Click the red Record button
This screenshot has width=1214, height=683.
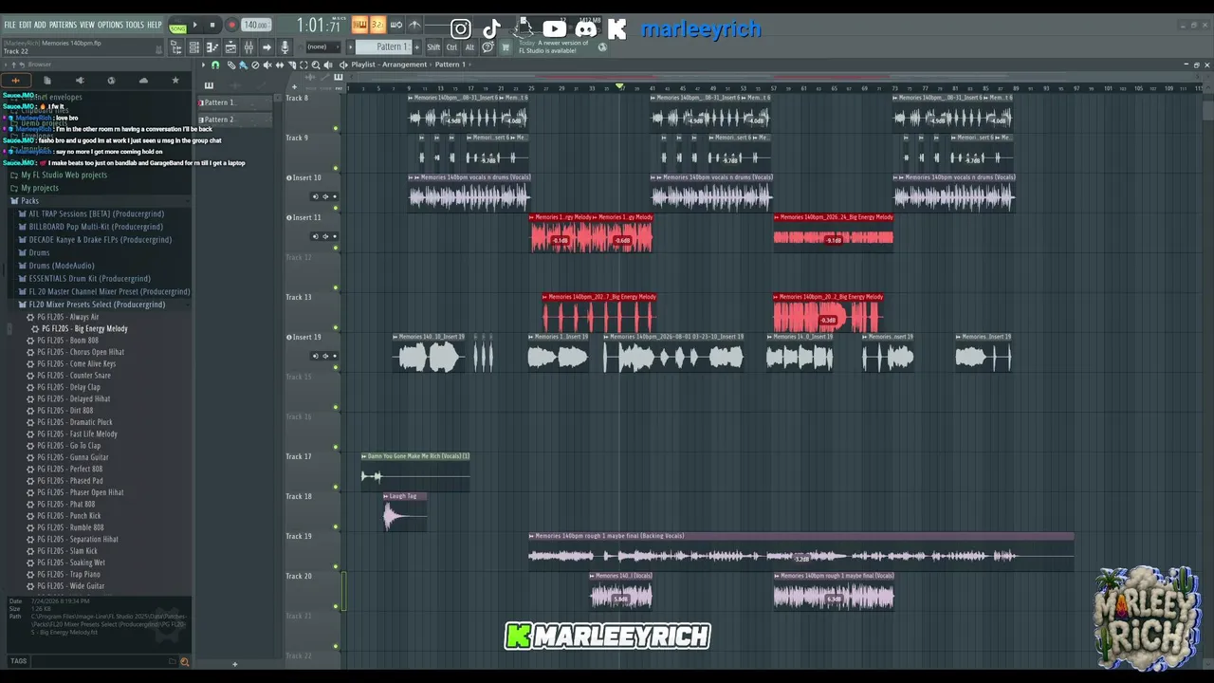[230, 26]
